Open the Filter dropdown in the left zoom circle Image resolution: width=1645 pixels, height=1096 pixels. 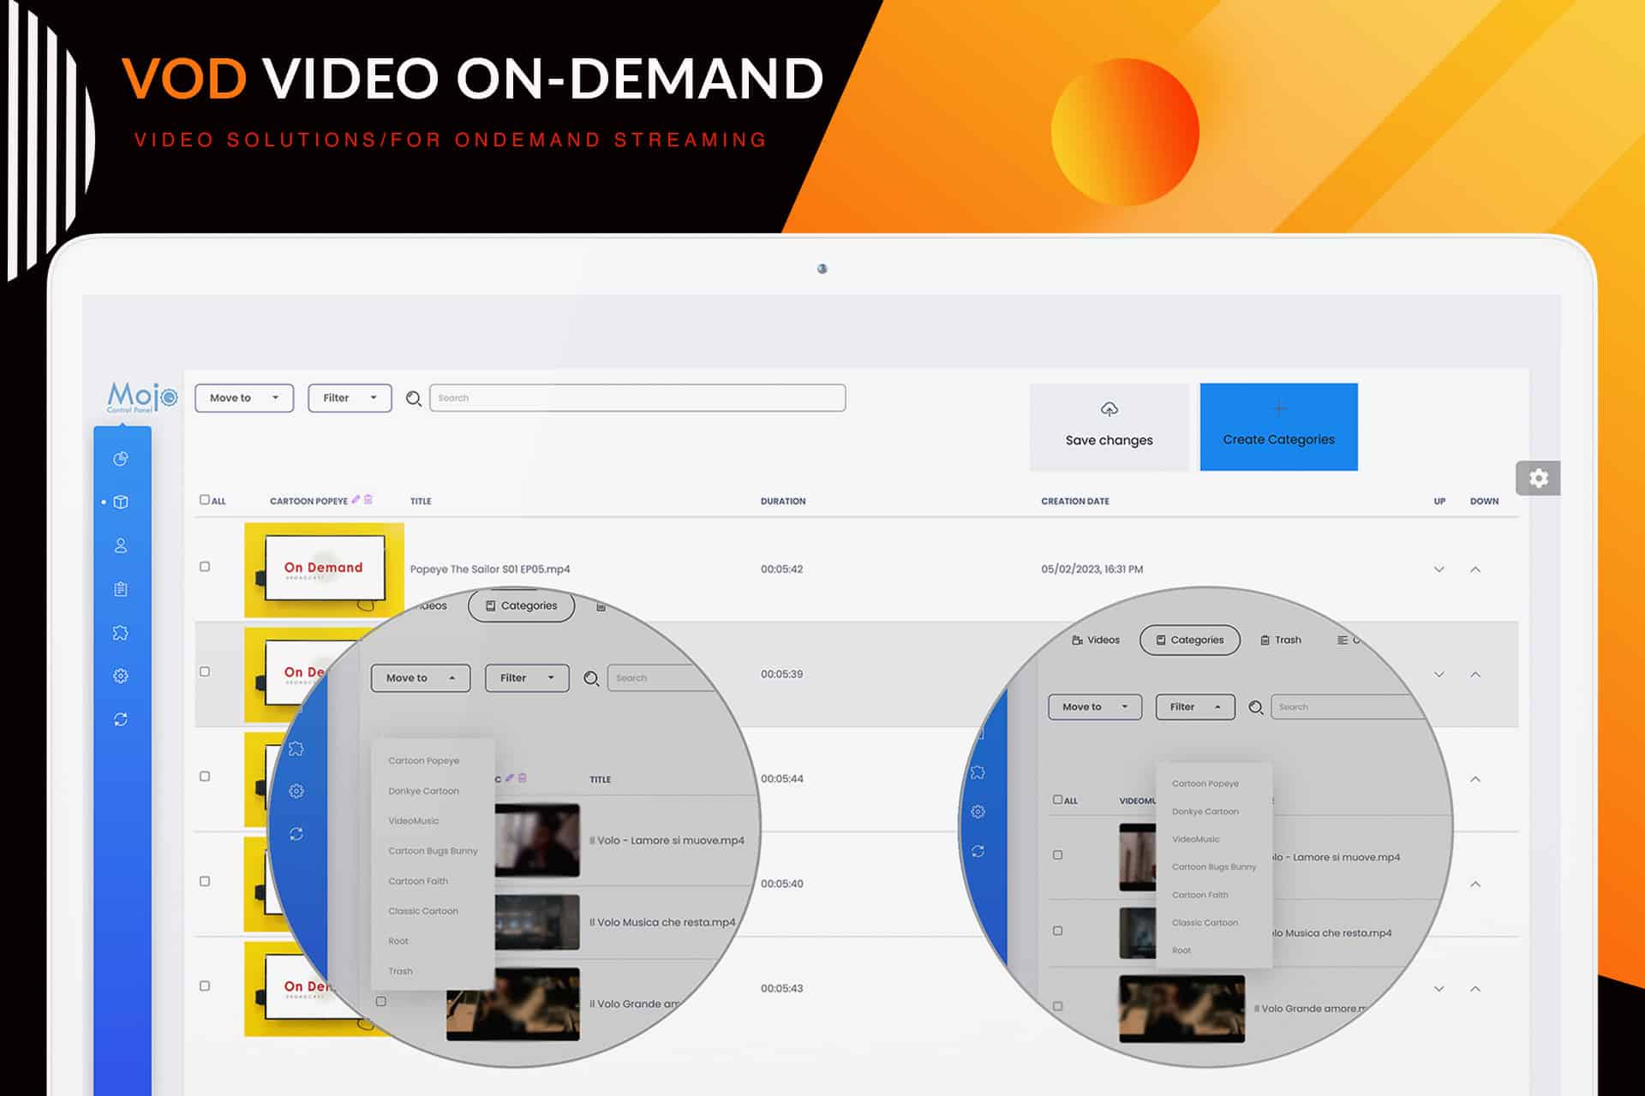pos(527,678)
